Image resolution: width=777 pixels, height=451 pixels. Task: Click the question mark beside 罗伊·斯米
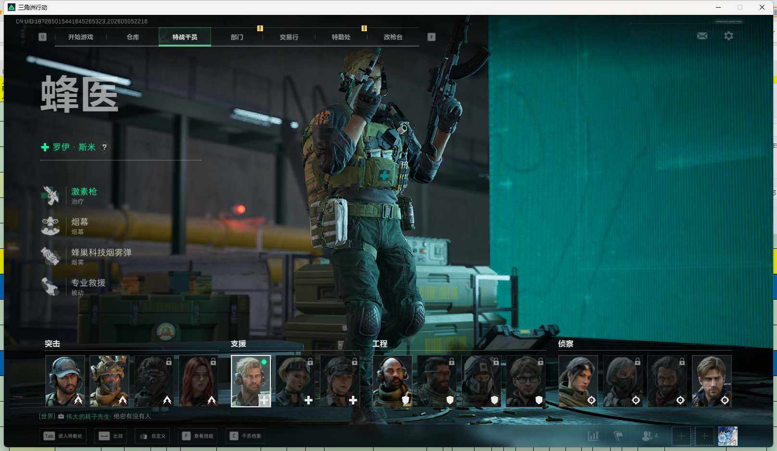coord(104,147)
